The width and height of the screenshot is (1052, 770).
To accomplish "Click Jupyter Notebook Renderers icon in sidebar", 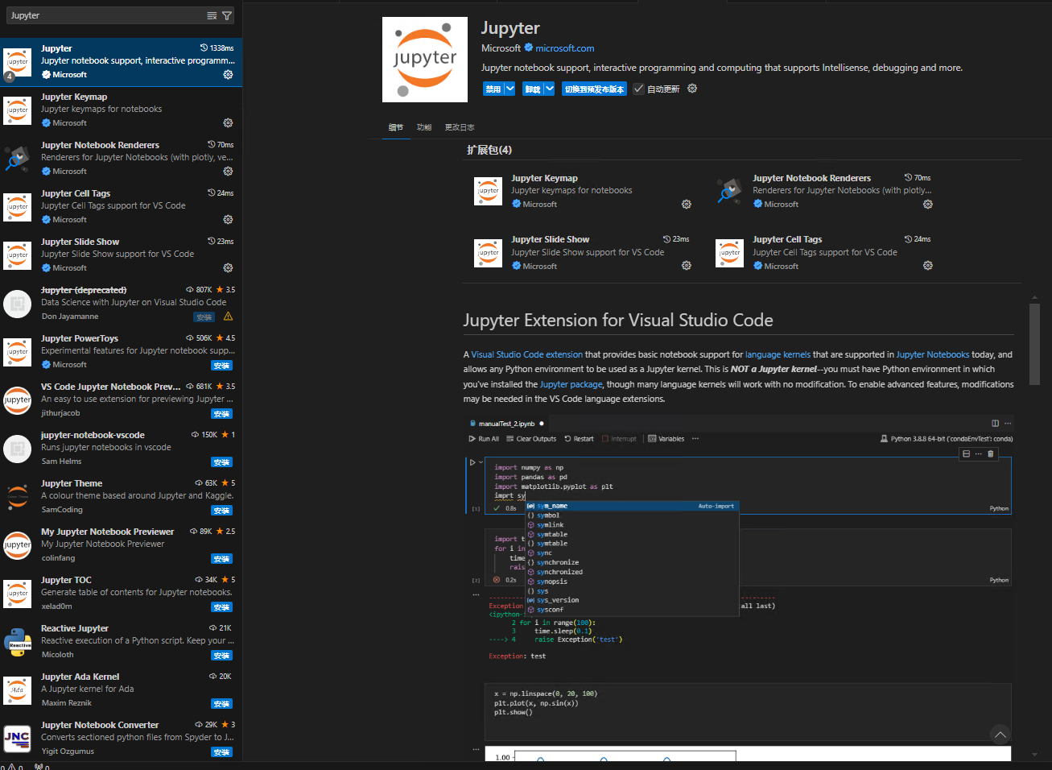I will 18,159.
